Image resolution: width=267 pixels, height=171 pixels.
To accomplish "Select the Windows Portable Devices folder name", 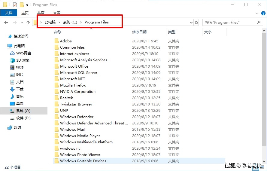I will [83, 161].
